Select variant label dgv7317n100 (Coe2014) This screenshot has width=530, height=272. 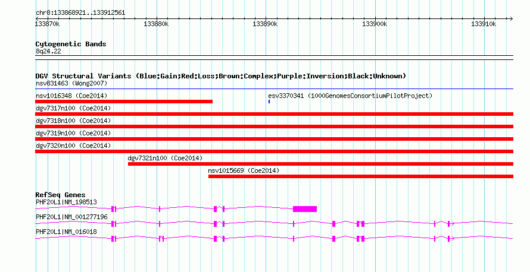click(73, 108)
